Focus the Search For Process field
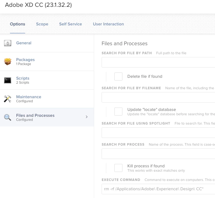This screenshot has width=215, height=198. [158, 154]
